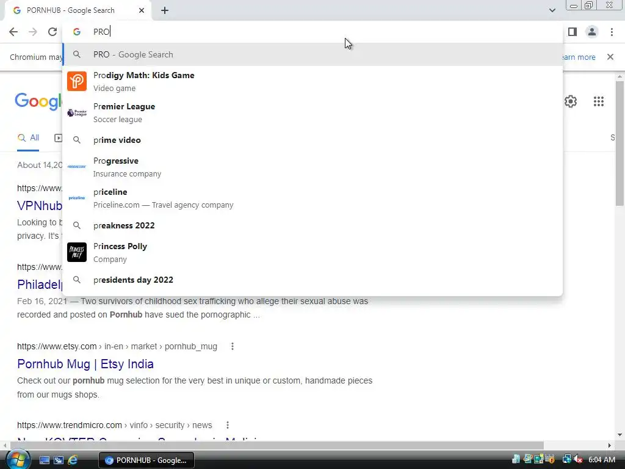The image size is (625, 469).
Task: Open a new tab with plus button
Action: 165,10
